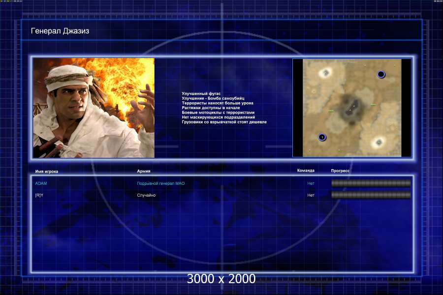Click the 'Прогресс' column header
Screen dimensions: 443x295
click(x=340, y=171)
